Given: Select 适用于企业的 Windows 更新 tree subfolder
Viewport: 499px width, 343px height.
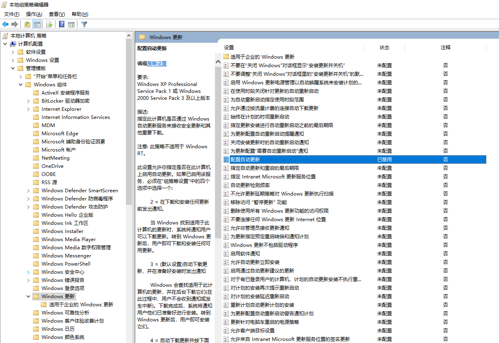Looking at the screenshot, I should coord(81,304).
